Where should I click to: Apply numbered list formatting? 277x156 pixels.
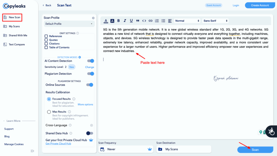pos(157,21)
